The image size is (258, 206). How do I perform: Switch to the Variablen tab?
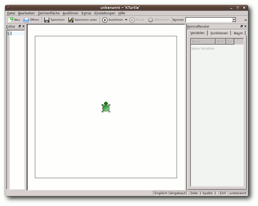(x=197, y=33)
